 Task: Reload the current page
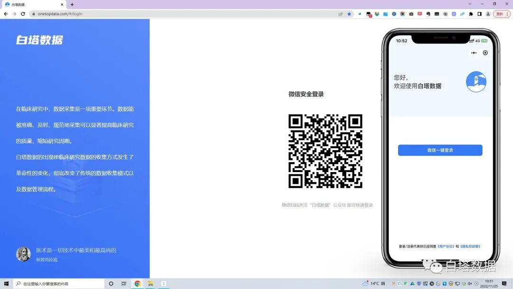click(x=23, y=14)
